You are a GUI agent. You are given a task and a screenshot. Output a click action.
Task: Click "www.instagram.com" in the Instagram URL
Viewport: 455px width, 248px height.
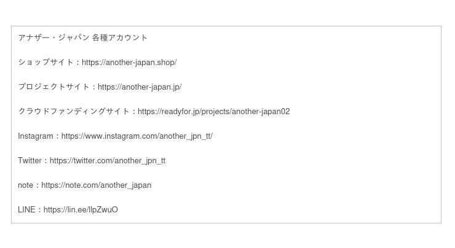pyautogui.click(x=123, y=136)
